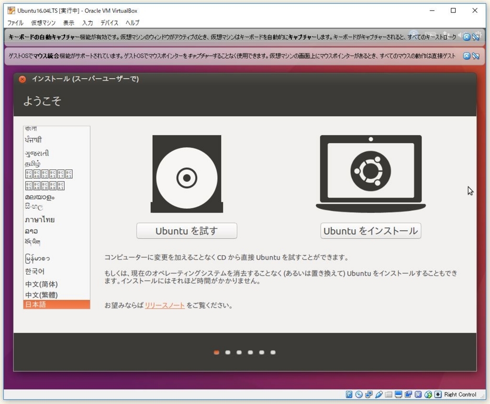Select മലയാളം language entry
This screenshot has width=490, height=404.
pos(40,197)
